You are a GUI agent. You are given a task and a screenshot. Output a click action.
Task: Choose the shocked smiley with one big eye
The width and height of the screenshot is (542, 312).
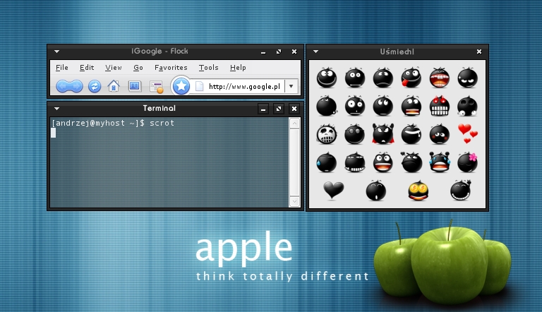pos(355,106)
